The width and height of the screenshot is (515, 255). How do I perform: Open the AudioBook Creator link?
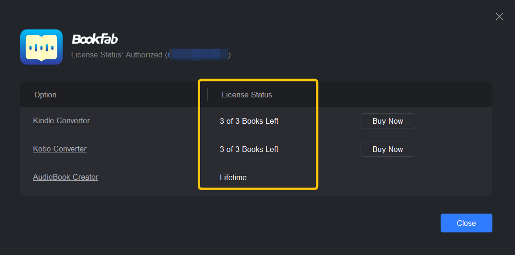tap(65, 177)
